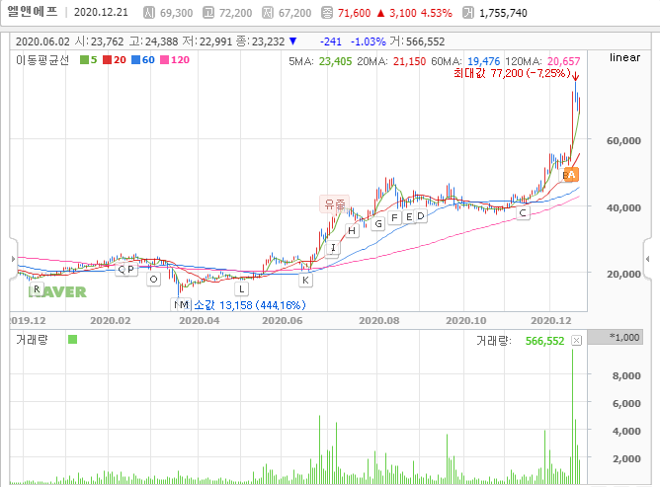Click the 거 volume icon in header

click(468, 13)
